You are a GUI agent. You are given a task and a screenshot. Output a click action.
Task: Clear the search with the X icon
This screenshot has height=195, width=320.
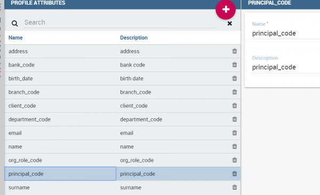[x=229, y=23]
